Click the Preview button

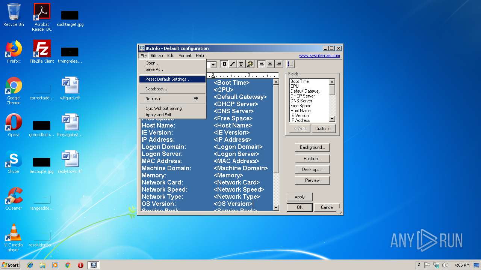point(312,180)
